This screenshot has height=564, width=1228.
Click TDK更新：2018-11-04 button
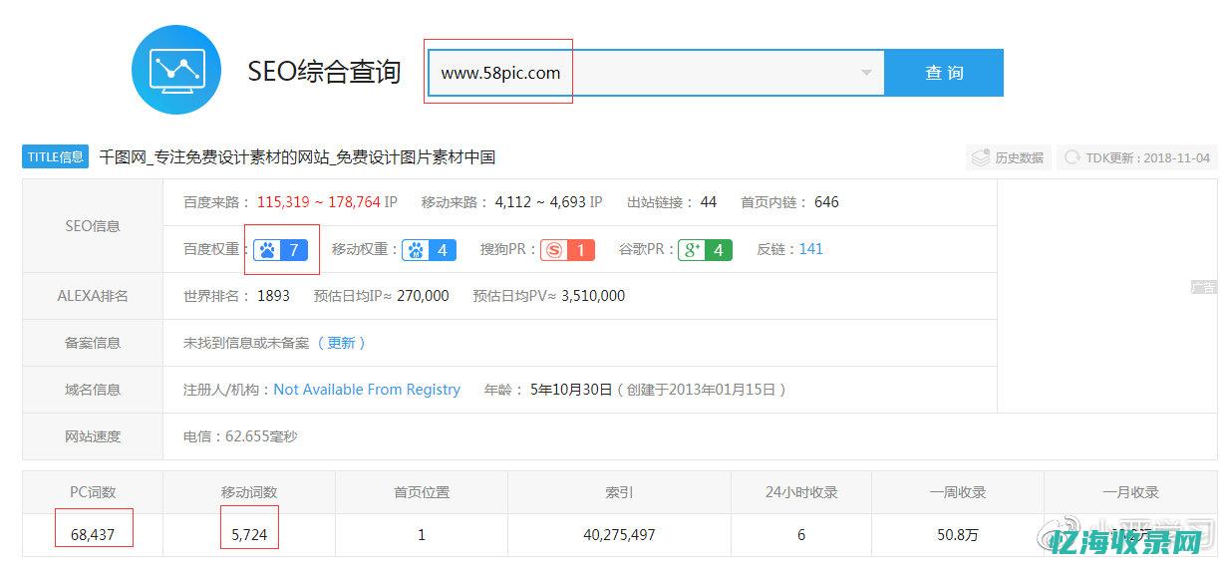1136,157
